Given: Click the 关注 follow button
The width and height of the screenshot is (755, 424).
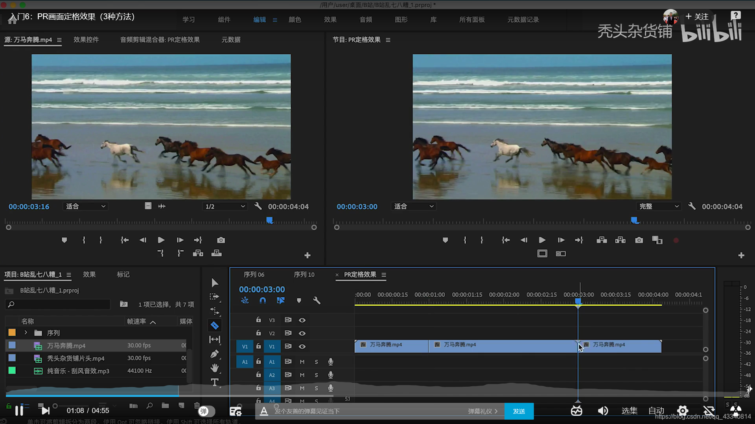Looking at the screenshot, I should [x=697, y=16].
